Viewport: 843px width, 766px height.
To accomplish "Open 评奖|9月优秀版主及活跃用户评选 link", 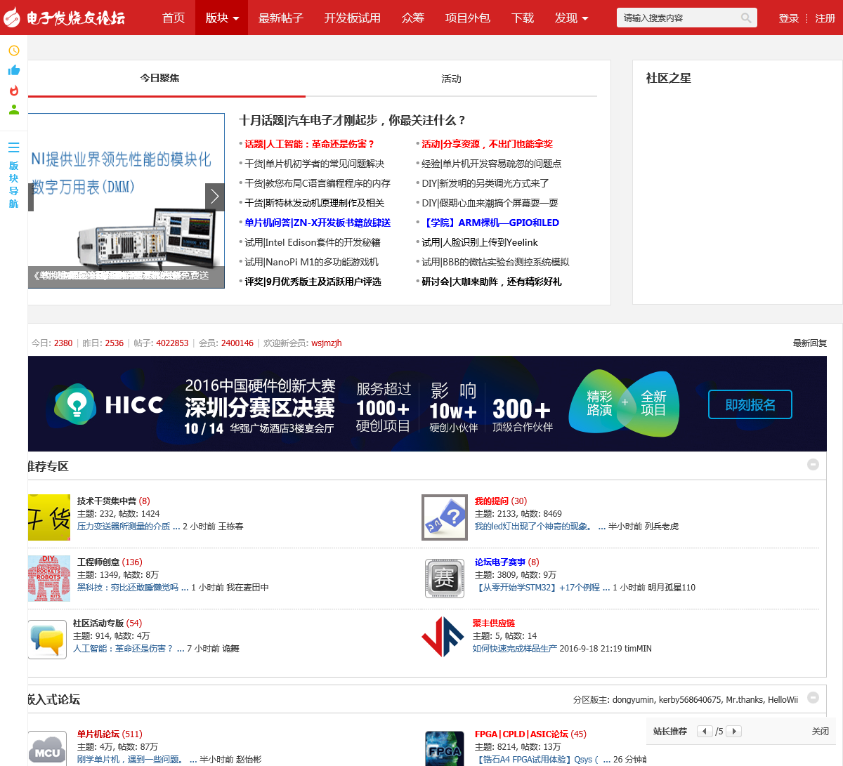I will [313, 282].
